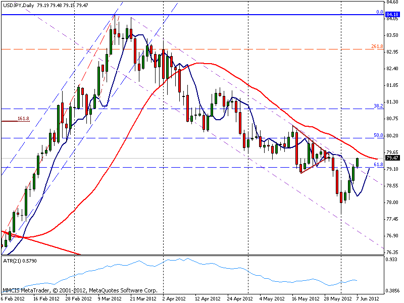
Task: Click the USDJPY,Daily chart title
Action: tap(19, 5)
